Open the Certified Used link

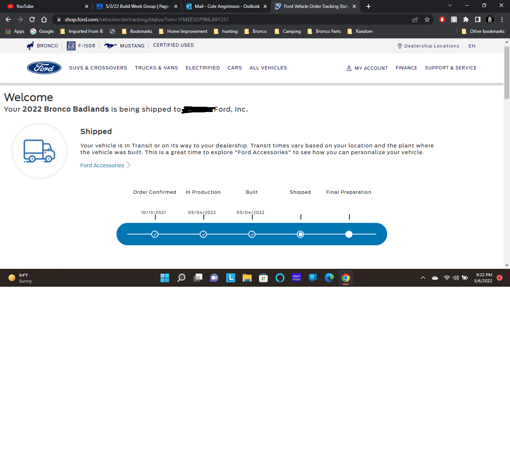[173, 45]
